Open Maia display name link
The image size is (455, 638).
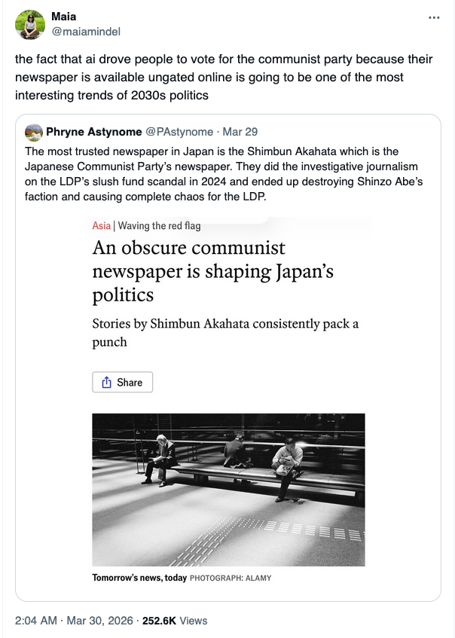pyautogui.click(x=63, y=17)
